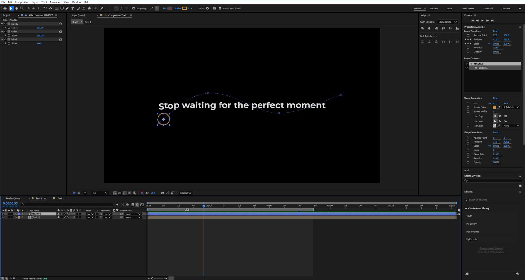525x280 pixels.
Task: Select the Hand tool in toolbar
Action: (x=16, y=9)
